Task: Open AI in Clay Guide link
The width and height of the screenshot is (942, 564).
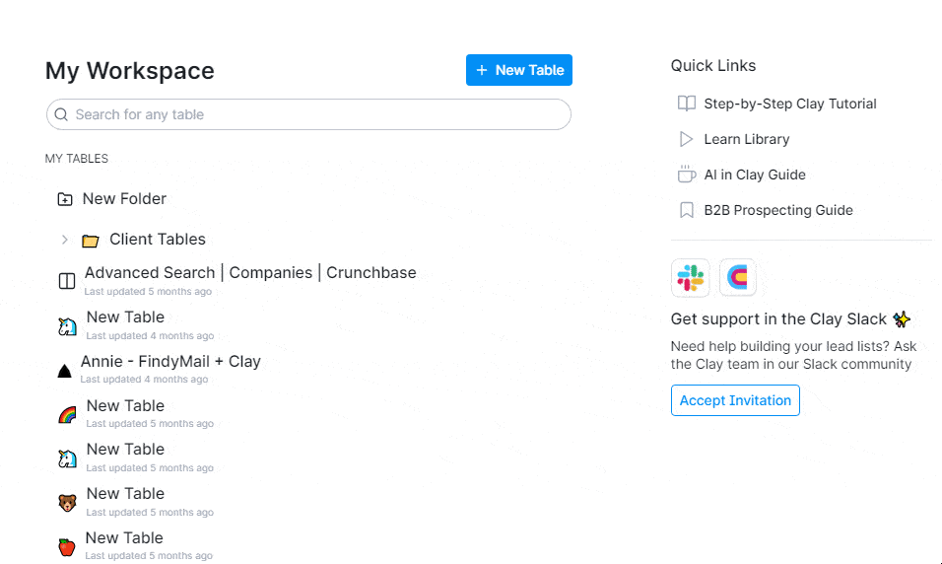Action: [755, 175]
